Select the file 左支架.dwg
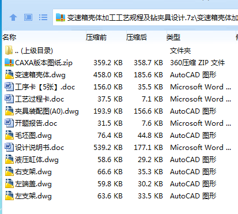Screen dimensions: 238x214 tap(33, 196)
